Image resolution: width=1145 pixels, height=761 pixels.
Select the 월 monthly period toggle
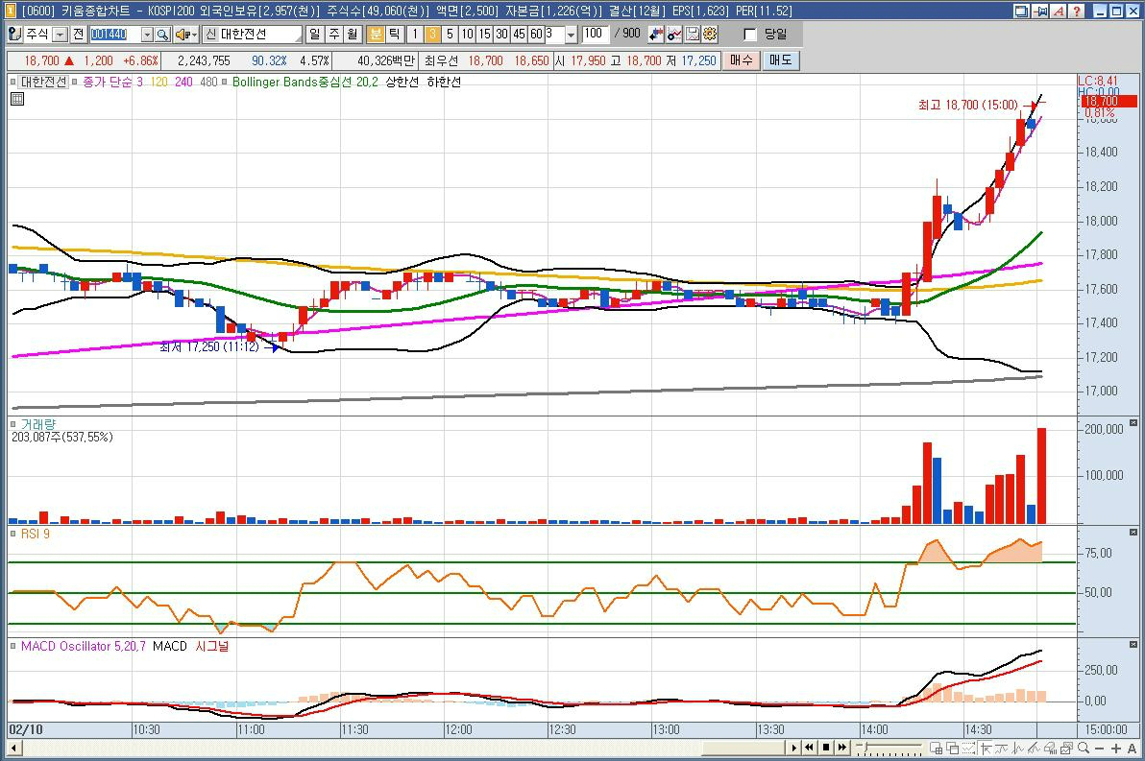tap(353, 35)
